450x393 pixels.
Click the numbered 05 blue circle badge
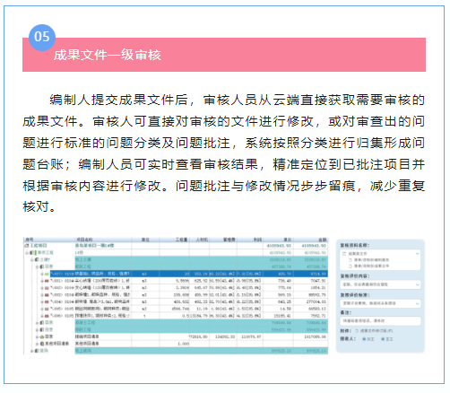point(42,37)
